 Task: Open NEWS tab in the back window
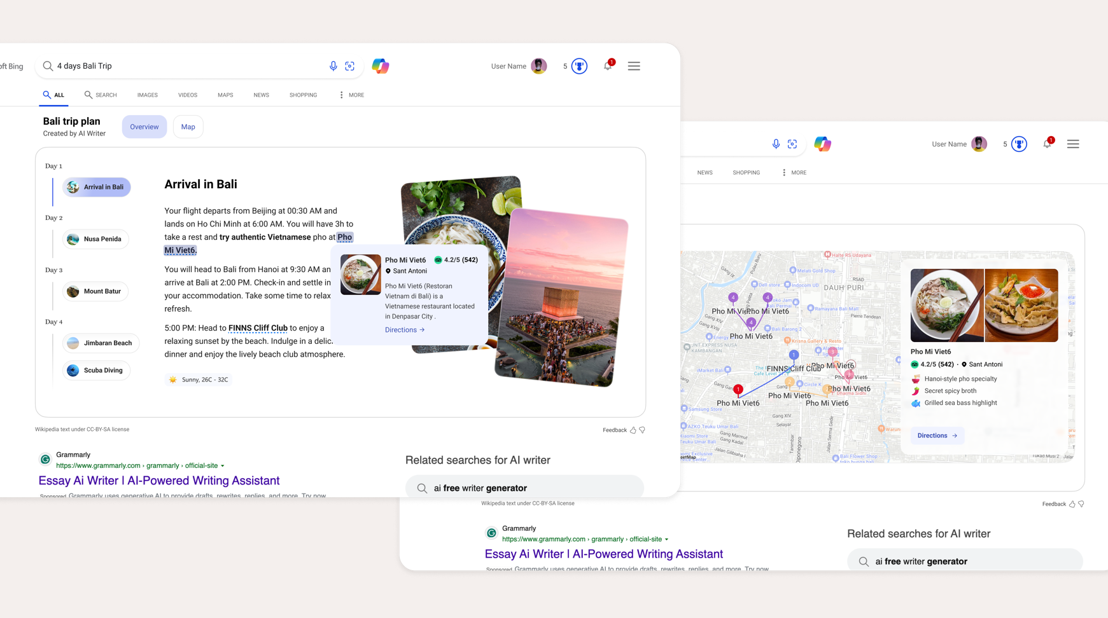[705, 172]
